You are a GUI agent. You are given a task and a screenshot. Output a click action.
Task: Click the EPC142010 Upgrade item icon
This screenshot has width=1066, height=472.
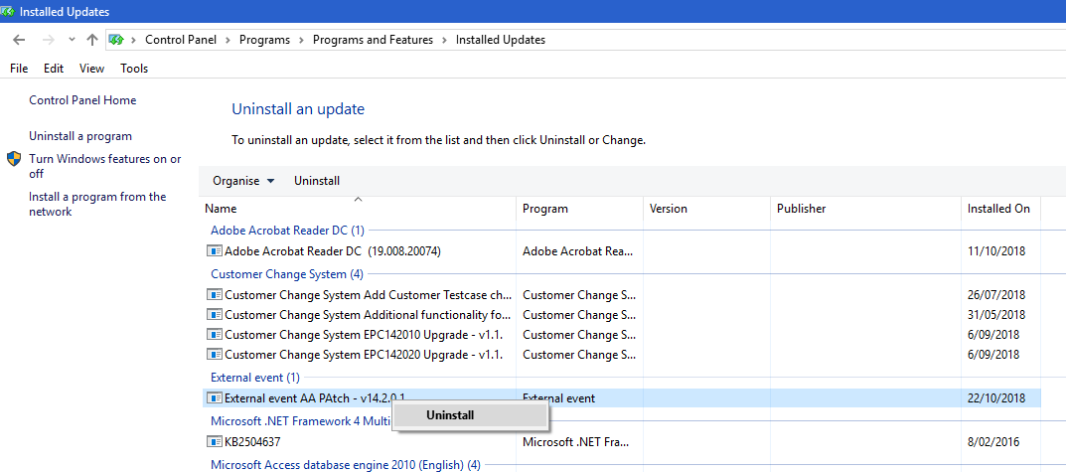214,335
